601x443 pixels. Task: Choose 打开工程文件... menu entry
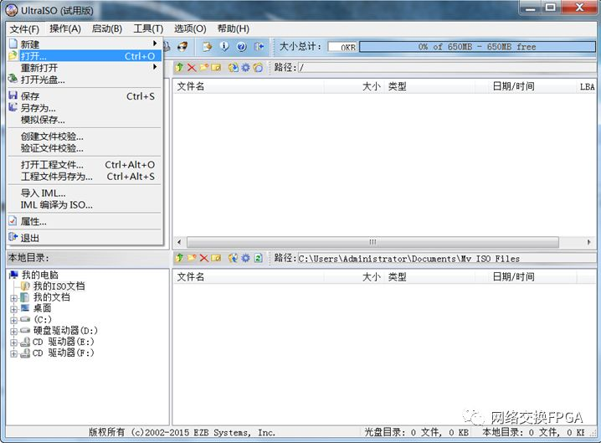85,164
